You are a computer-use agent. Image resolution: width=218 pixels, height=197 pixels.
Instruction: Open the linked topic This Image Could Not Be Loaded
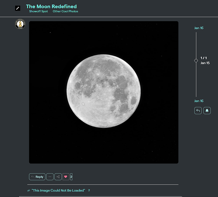pos(58,190)
